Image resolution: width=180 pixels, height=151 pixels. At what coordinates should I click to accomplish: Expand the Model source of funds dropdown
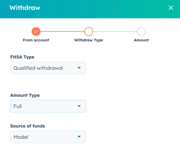click(48, 137)
